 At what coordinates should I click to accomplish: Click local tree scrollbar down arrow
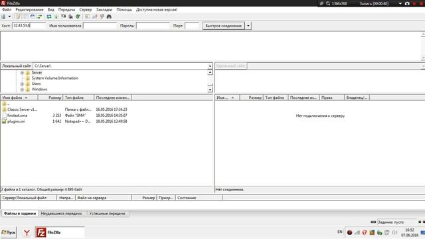pos(210,90)
